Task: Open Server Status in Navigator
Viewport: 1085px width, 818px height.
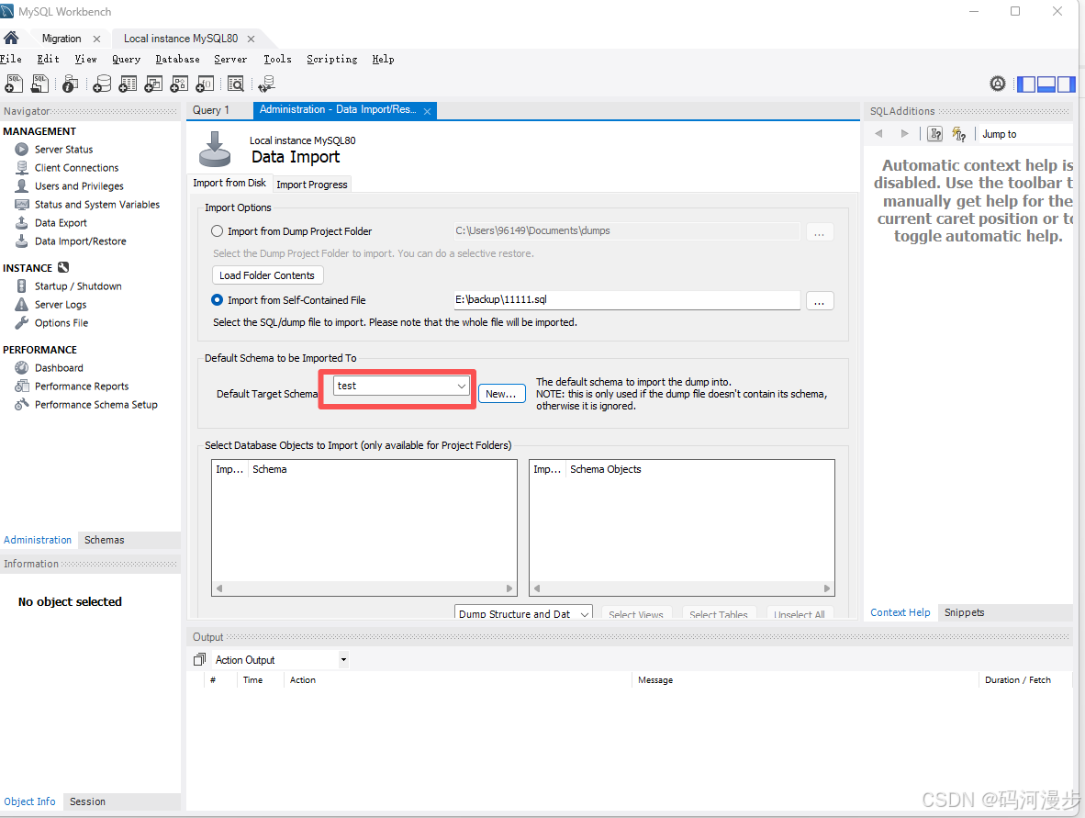Action: 63,150
